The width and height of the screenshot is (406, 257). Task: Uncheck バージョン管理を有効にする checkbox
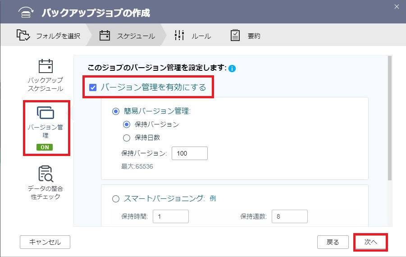tap(93, 87)
